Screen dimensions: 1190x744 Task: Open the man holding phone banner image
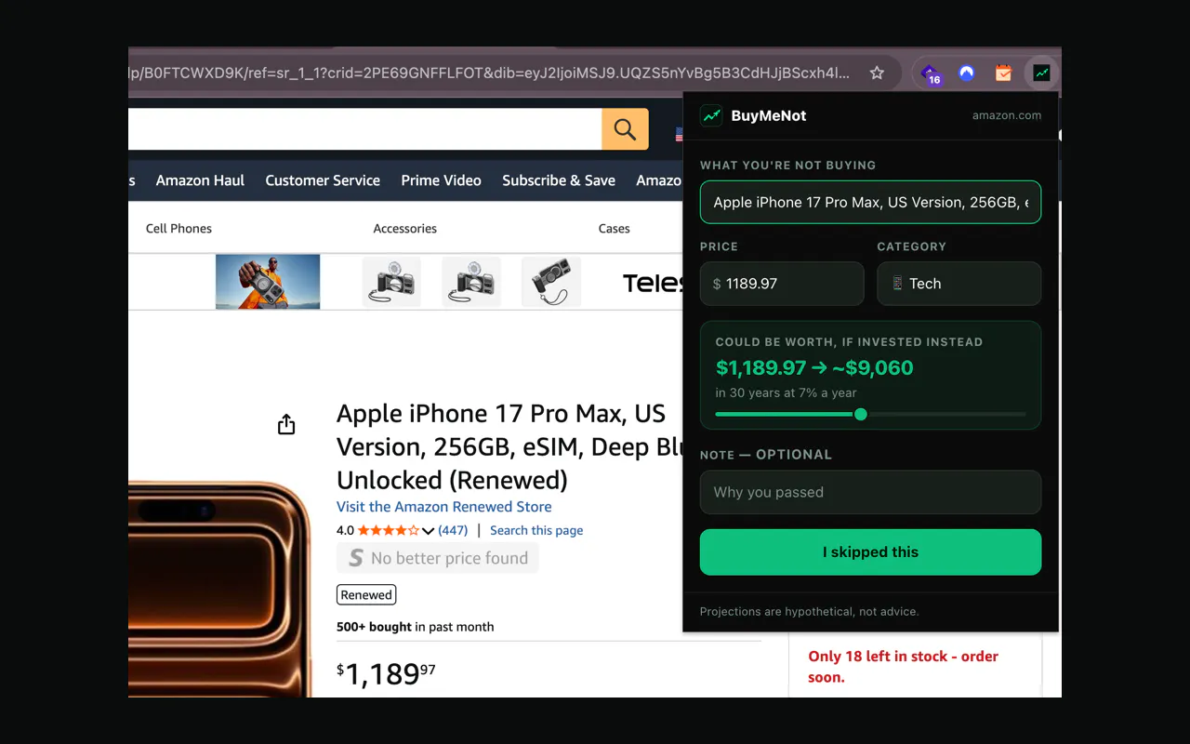pos(268,282)
